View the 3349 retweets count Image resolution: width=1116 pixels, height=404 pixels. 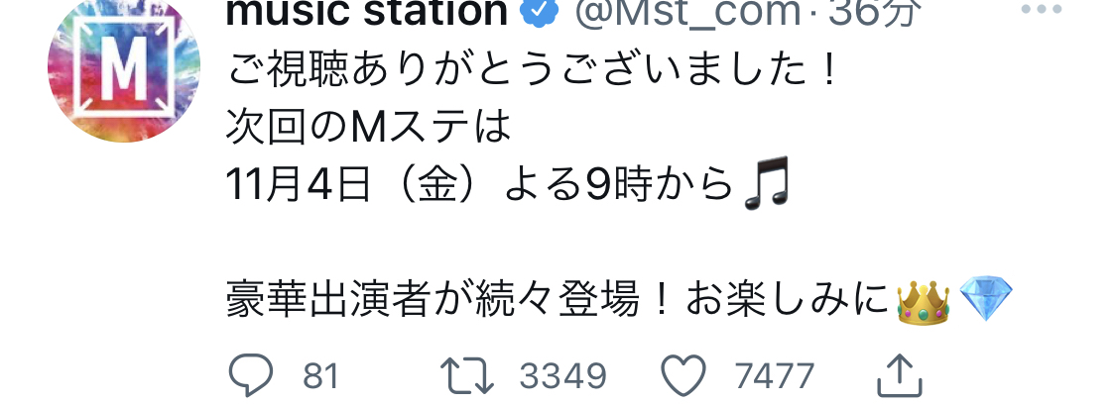tap(562, 376)
